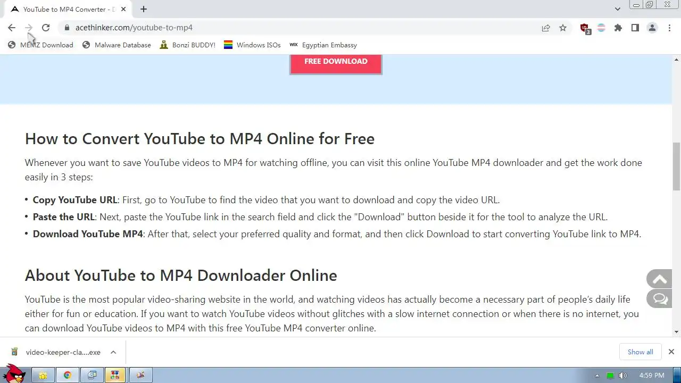Open the MEMZ Download bookmark
The image size is (681, 383).
(40, 45)
